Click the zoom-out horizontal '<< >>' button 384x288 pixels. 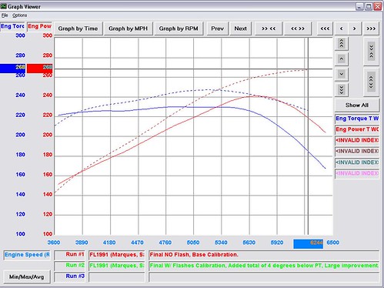[298, 28]
